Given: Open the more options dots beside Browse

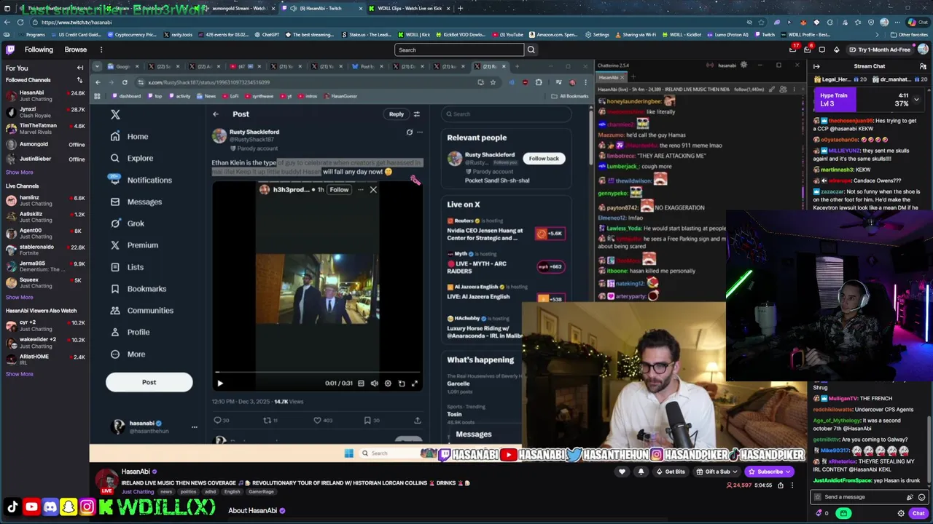Looking at the screenshot, I should click(x=101, y=49).
